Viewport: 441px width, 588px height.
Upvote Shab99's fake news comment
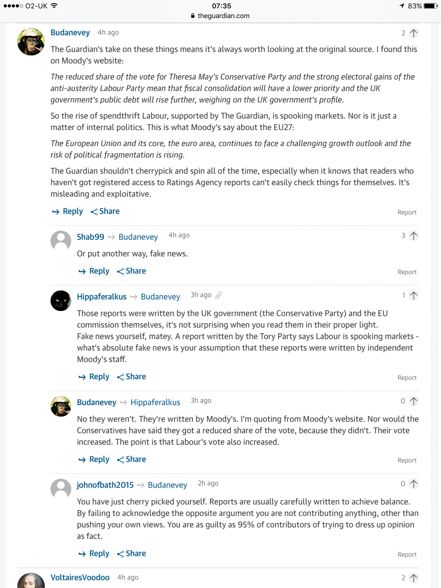pos(413,236)
